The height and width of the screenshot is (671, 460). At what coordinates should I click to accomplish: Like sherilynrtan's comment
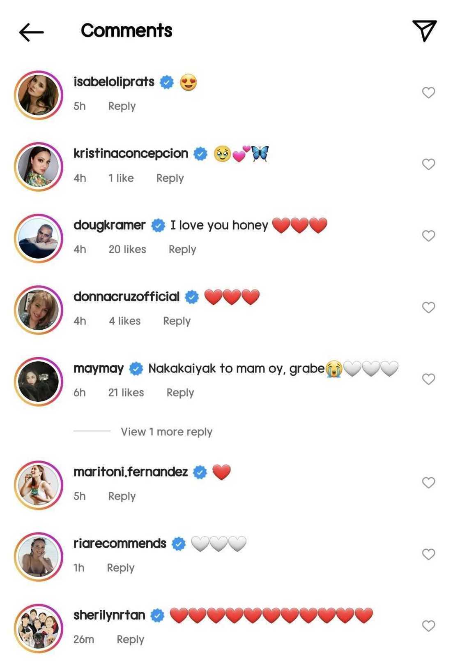428,626
